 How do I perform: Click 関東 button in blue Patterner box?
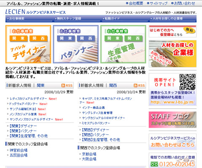click(66, 39)
